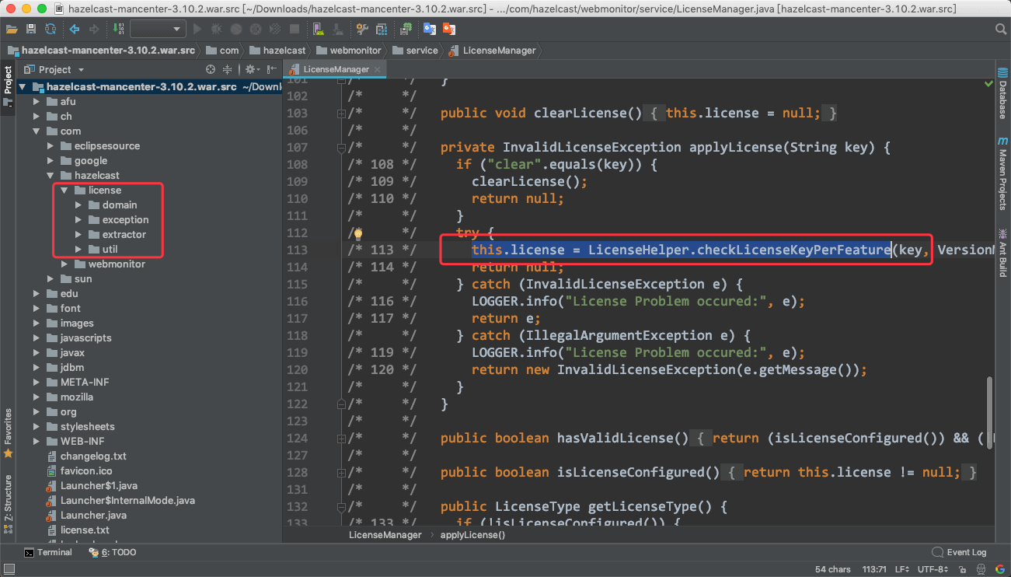Click the first Google Translate icon

[430, 29]
